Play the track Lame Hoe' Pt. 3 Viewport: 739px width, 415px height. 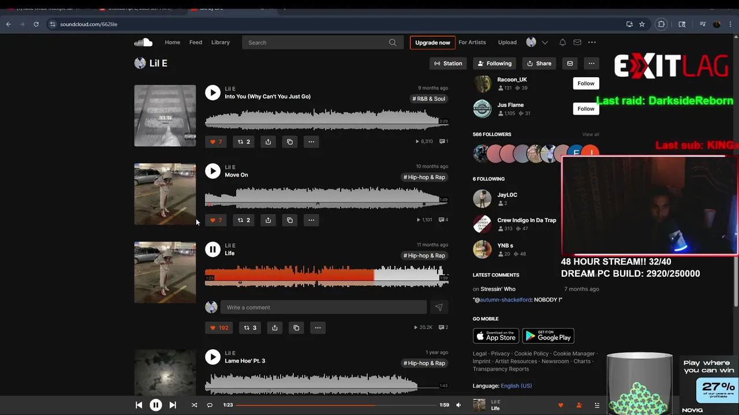click(212, 357)
